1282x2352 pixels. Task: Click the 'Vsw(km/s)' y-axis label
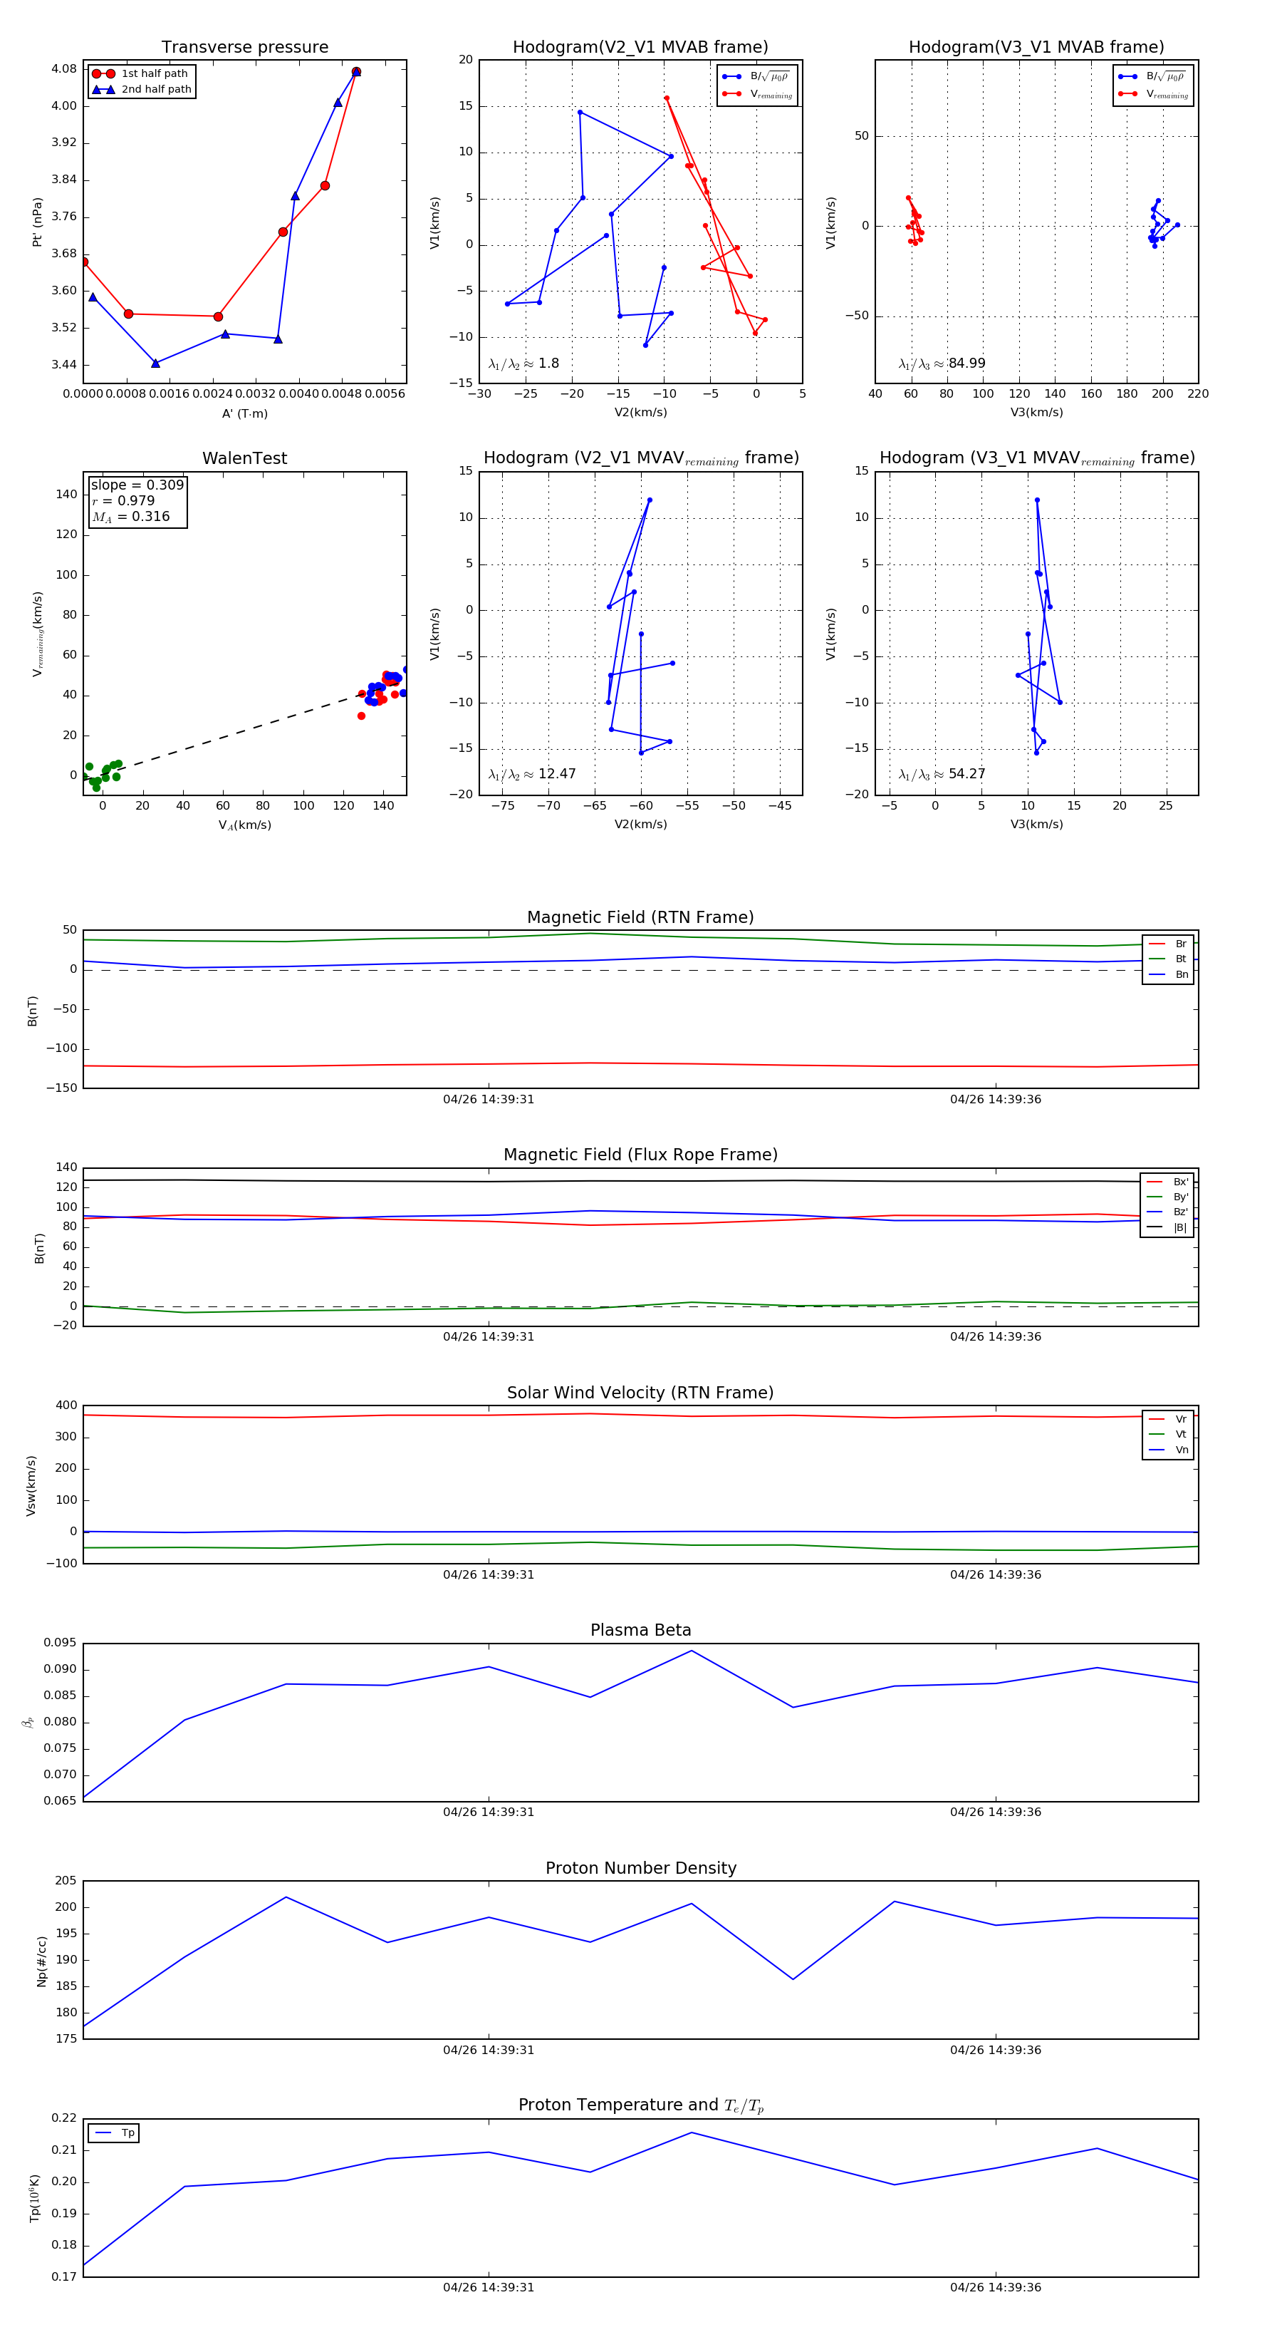[31, 1485]
